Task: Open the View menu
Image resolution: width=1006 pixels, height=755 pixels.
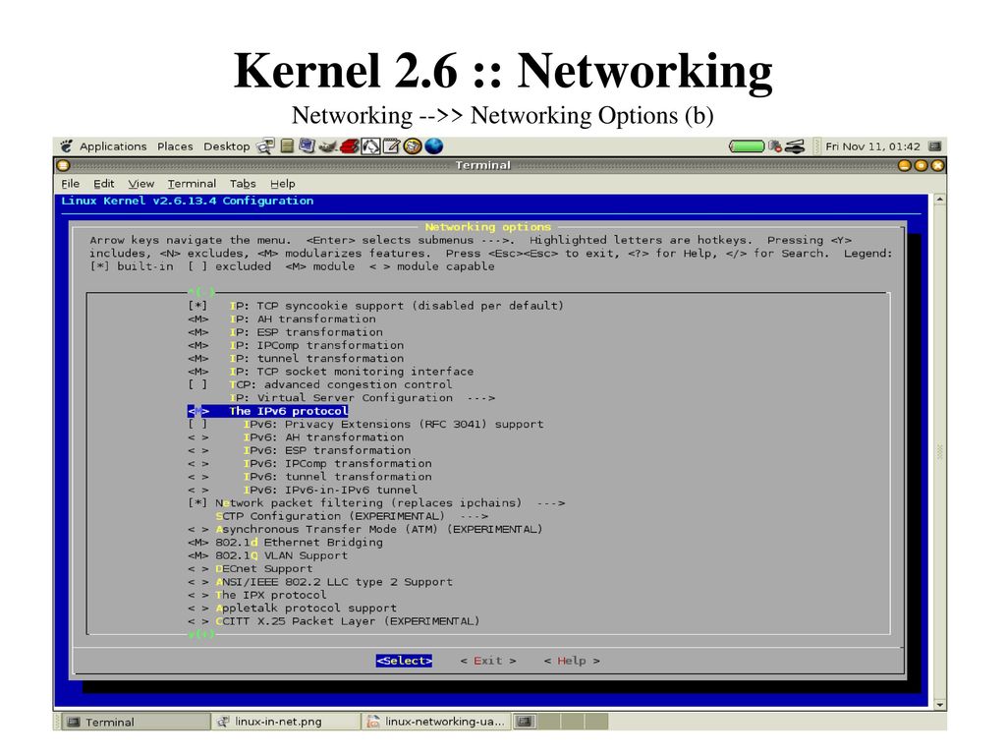Action: pyautogui.click(x=141, y=184)
